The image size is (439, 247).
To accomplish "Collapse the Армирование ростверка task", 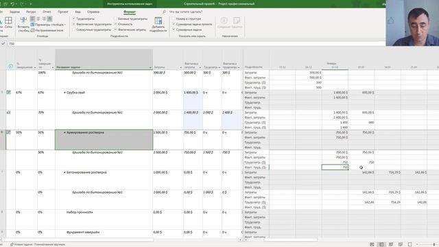I will tap(64, 132).
